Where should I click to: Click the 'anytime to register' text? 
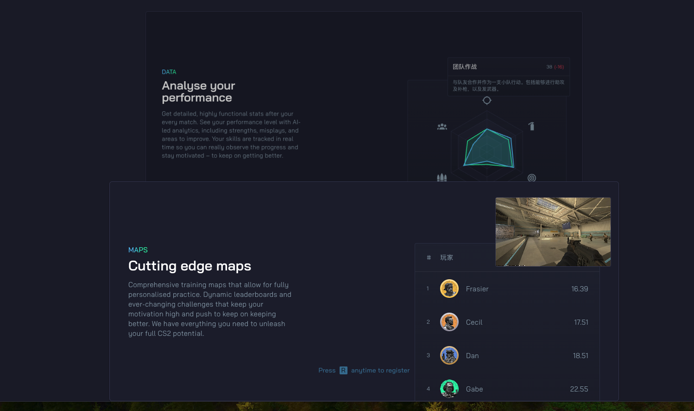[380, 370]
